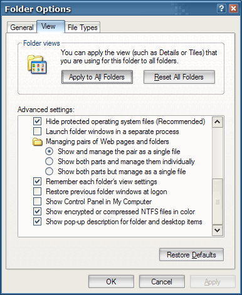The image size is (242, 295).
Task: Toggle Remember each folder's view settings
Action: [37, 182]
